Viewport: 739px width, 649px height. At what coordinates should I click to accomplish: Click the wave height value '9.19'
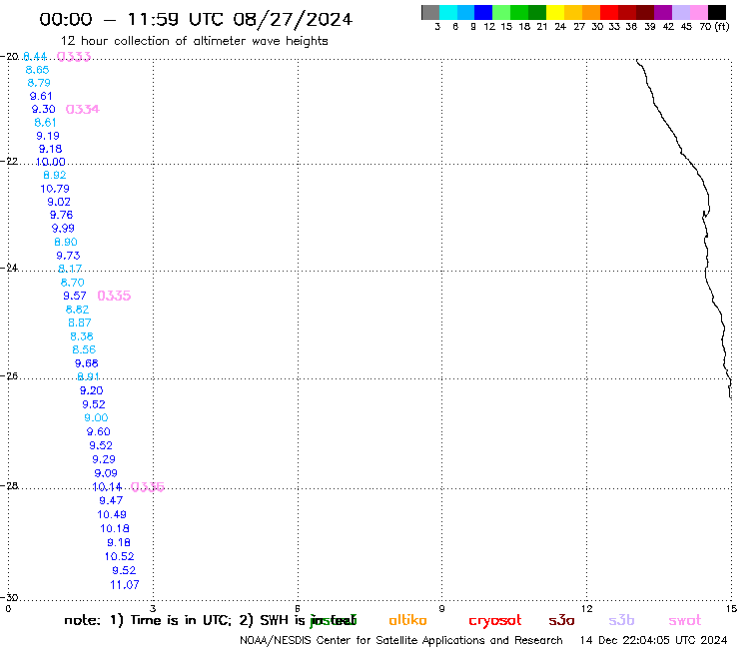48,136
